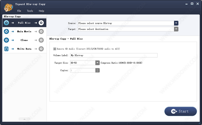Viewport: 202px width, 125px height.
Task: Click the Blu-ray Copy sidebar header
Action: pos(24,16)
